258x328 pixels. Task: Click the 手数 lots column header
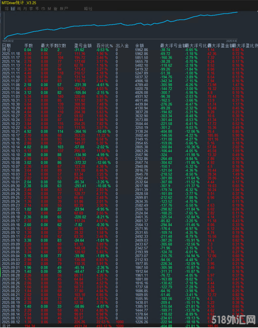click(x=28, y=45)
